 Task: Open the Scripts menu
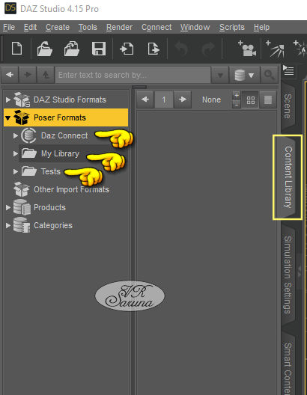pos(232,27)
